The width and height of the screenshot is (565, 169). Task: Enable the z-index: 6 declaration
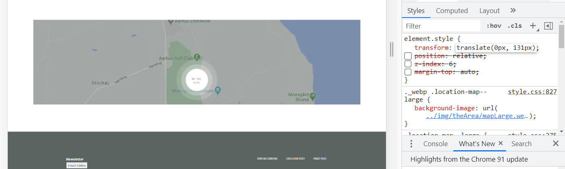[x=408, y=64]
